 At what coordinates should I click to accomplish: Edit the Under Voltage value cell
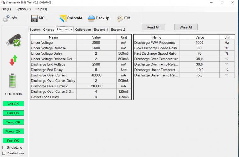pos(96,43)
